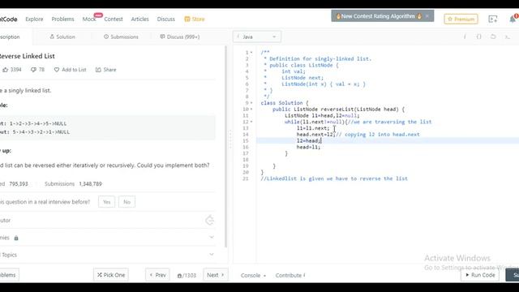The width and height of the screenshot is (519, 292).
Task: Click code line 13 'l1=l1.next;'
Action: 313,128
